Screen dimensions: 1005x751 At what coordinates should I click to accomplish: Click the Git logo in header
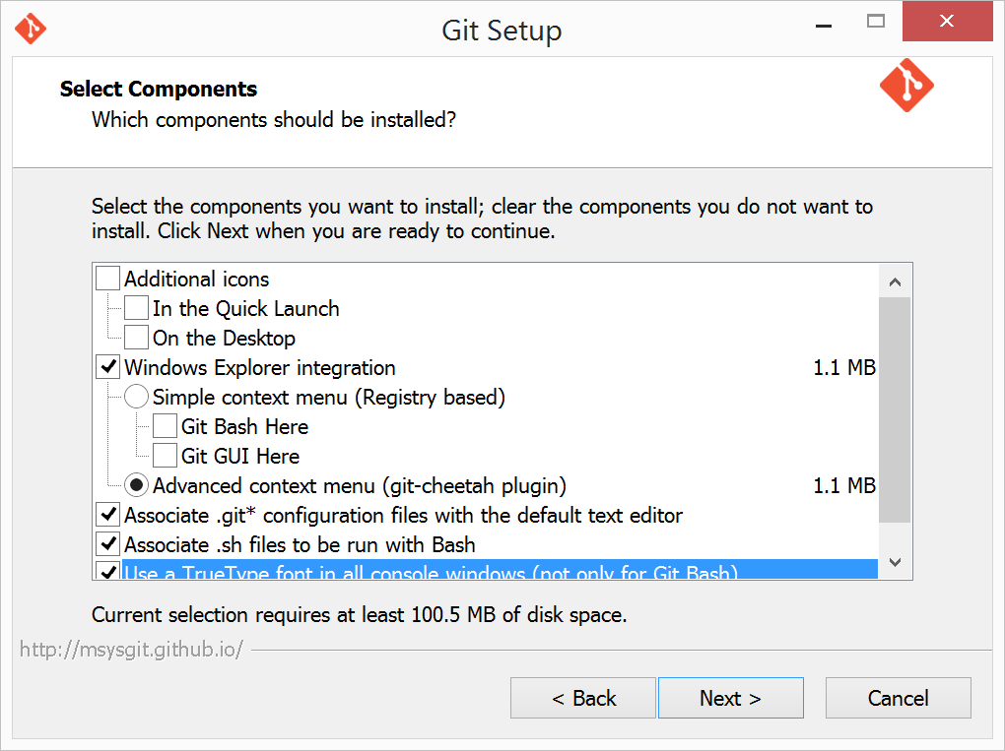906,86
